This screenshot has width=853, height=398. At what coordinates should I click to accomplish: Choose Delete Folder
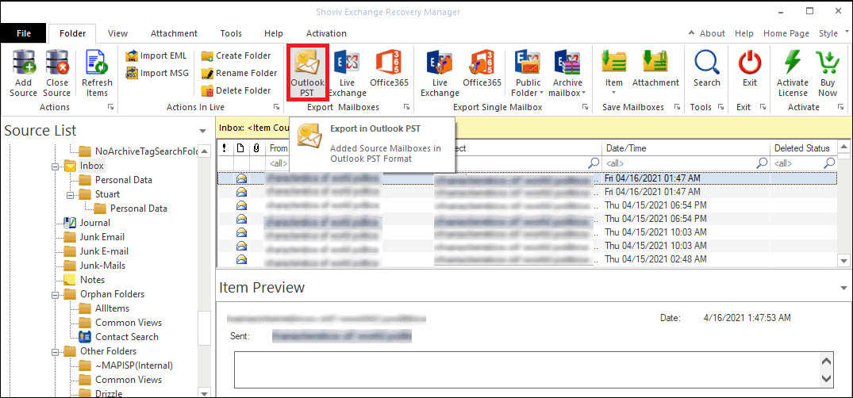[x=236, y=90]
